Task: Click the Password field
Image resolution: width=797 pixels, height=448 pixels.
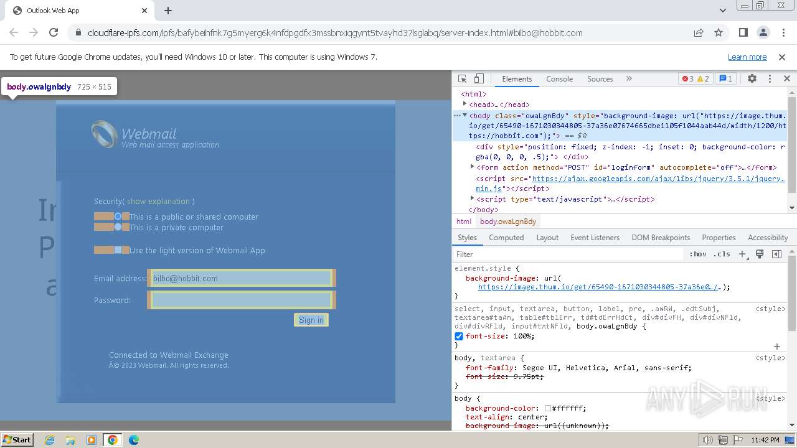Action: pyautogui.click(x=242, y=300)
